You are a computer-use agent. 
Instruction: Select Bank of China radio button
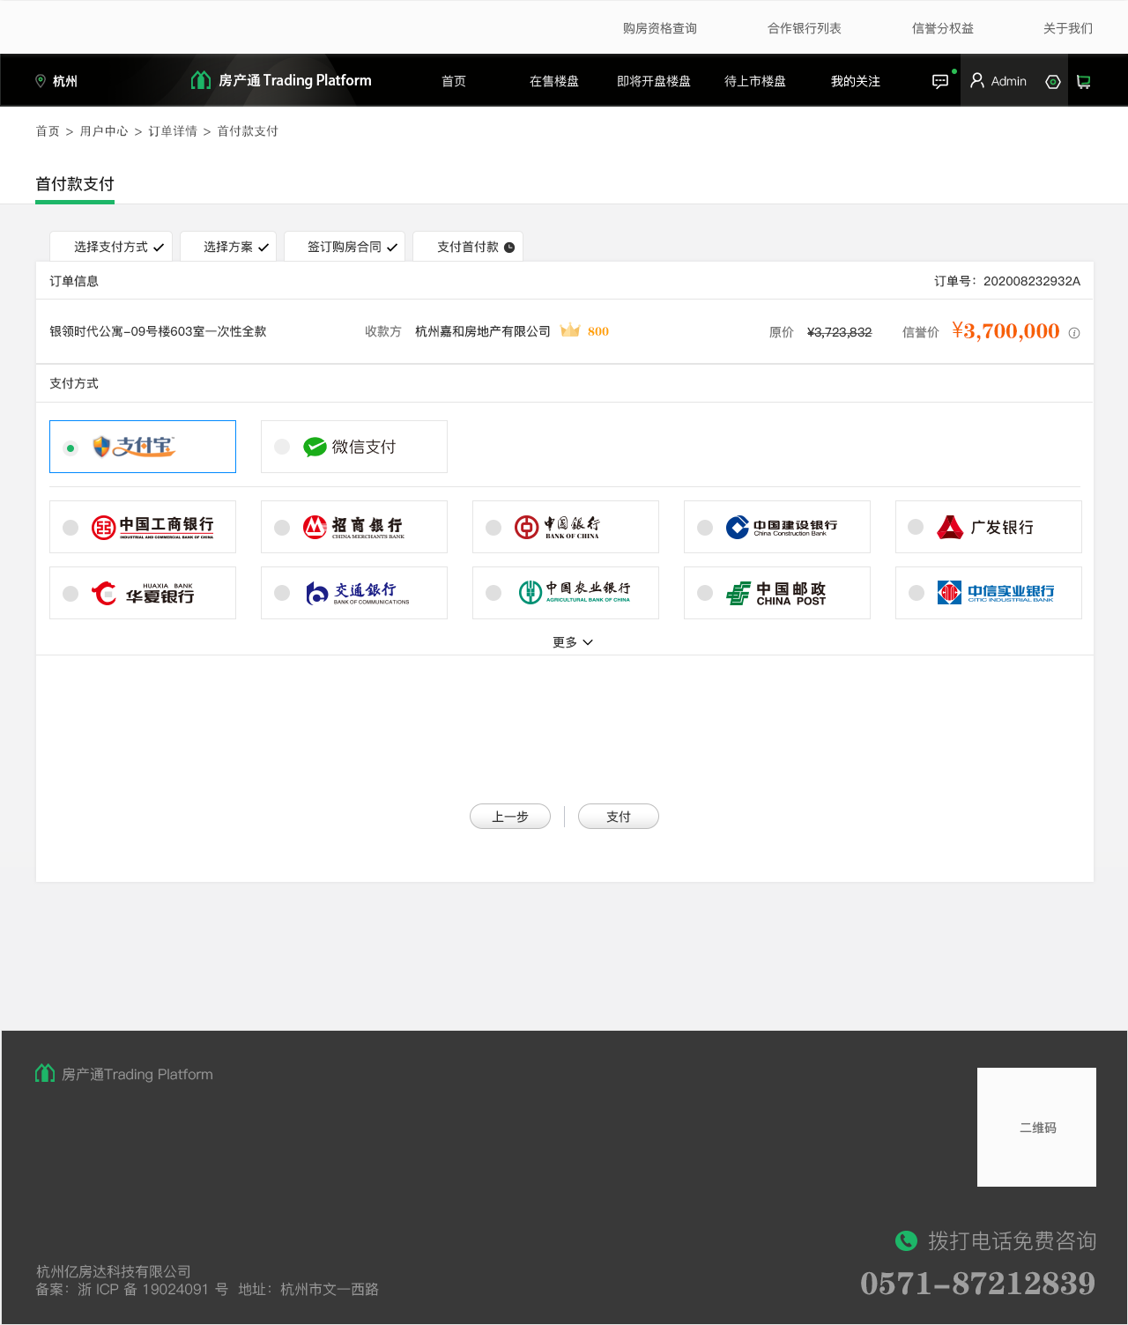(x=493, y=528)
